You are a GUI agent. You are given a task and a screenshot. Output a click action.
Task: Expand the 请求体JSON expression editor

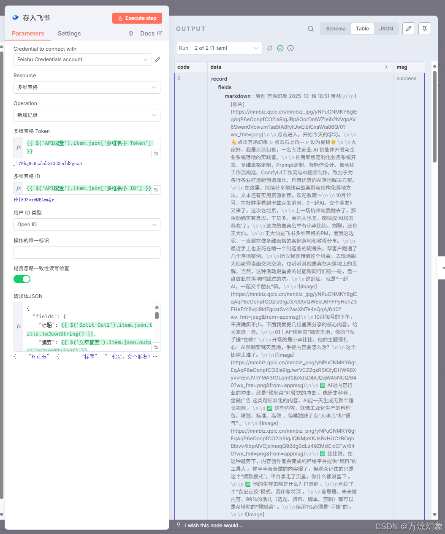pyautogui.click(x=156, y=347)
